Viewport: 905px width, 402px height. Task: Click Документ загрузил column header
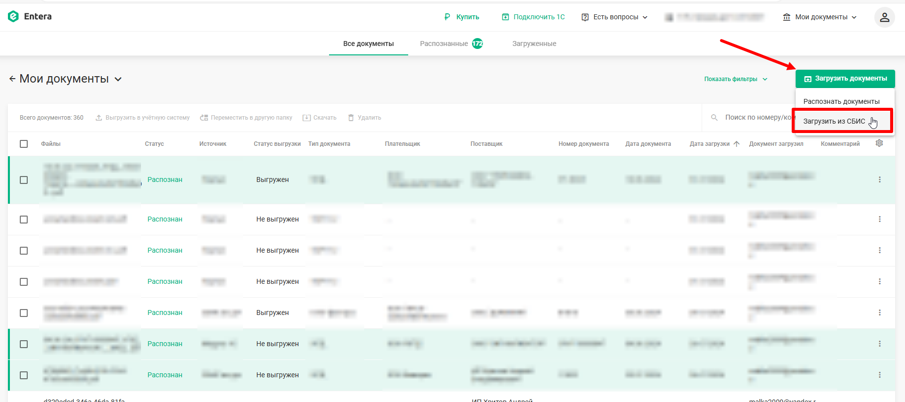click(776, 144)
